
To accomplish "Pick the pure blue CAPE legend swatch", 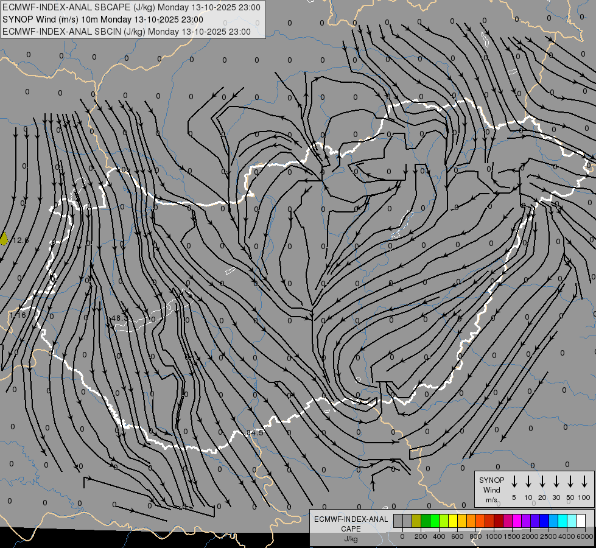I will (x=544, y=521).
